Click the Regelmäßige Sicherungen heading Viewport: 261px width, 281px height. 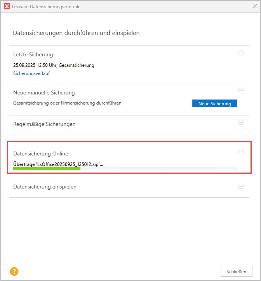pyautogui.click(x=44, y=124)
